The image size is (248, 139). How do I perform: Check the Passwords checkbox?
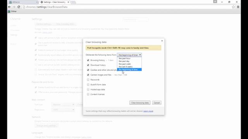pyautogui.click(x=88, y=80)
